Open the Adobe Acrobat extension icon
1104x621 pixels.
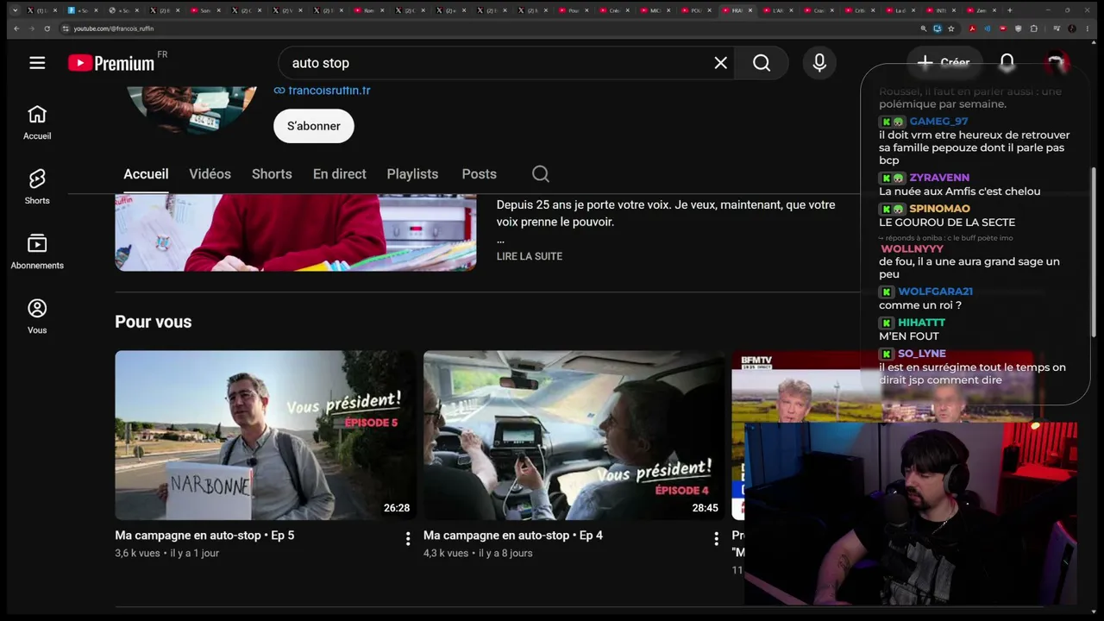[973, 28]
